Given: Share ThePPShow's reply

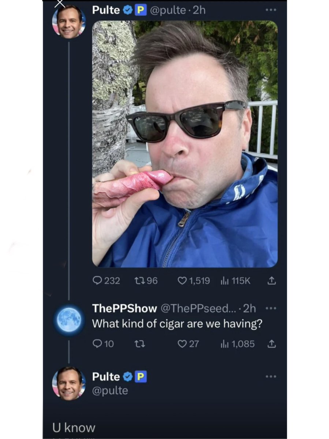Looking at the screenshot, I should pos(271,344).
